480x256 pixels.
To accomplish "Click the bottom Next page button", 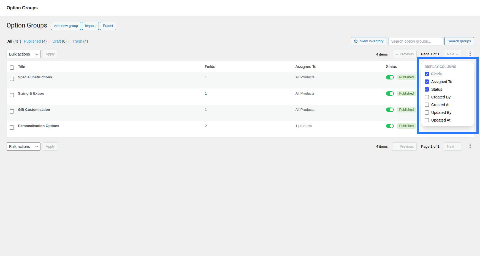I will (453, 147).
